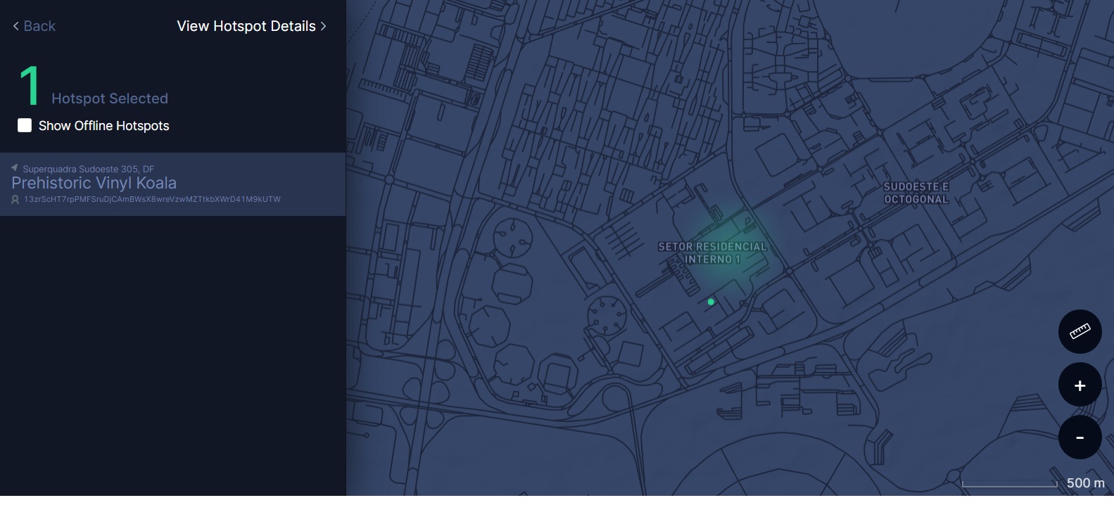Activate the ruler measure tool

point(1080,331)
